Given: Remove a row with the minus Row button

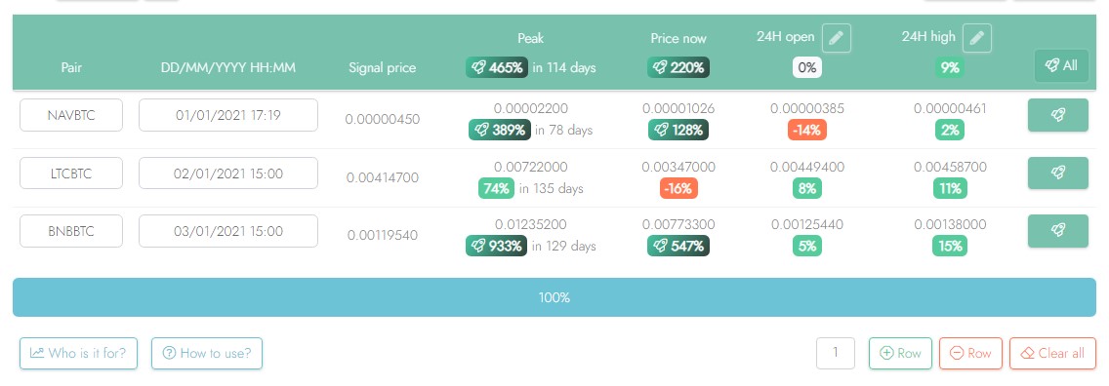Looking at the screenshot, I should tap(970, 354).
